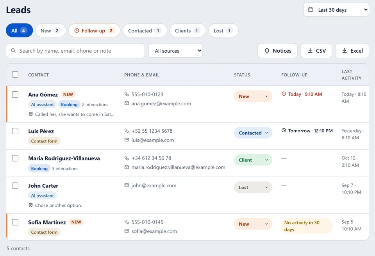
Task: Click the '5 contacts' count text
Action: (x=18, y=248)
